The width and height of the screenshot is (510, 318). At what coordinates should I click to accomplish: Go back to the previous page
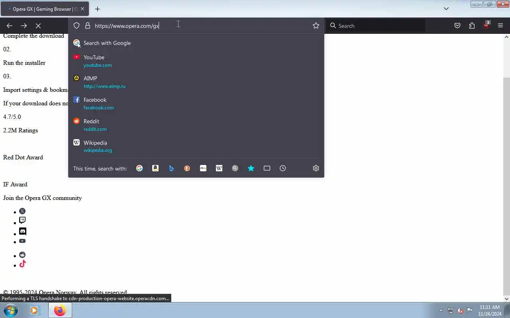pyautogui.click(x=10, y=26)
